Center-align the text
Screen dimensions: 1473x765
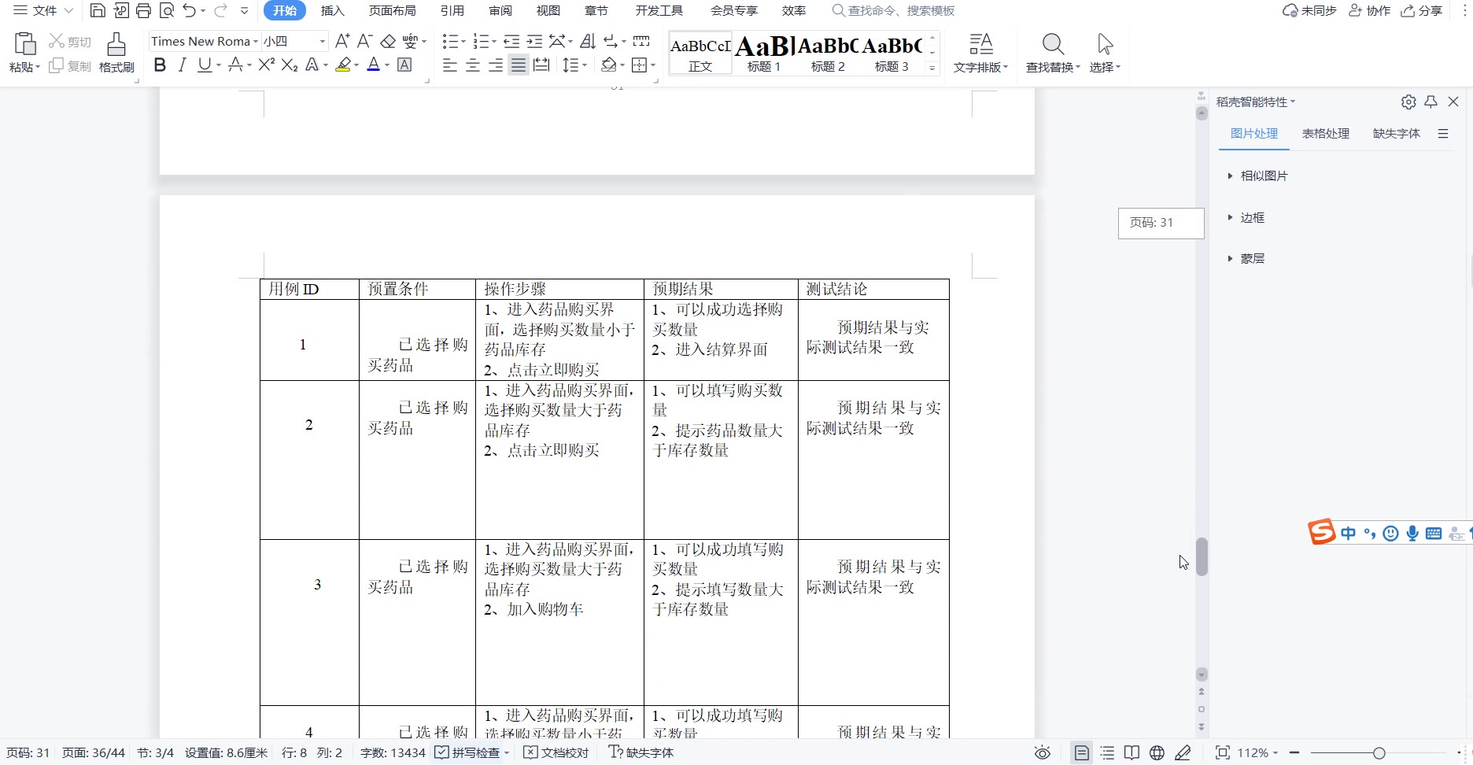click(x=473, y=65)
